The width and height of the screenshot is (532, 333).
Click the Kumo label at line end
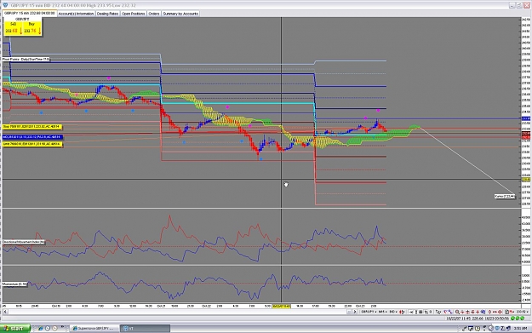click(505, 196)
